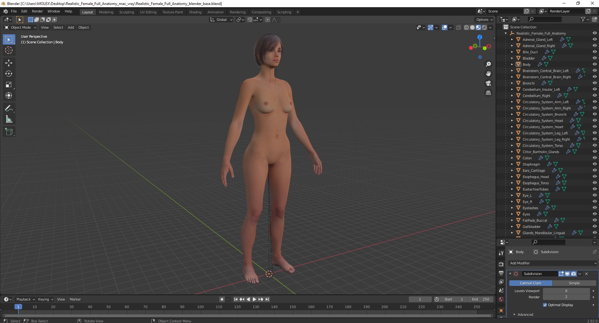Hide the Body object in outliner
Screen dimensions: 599x323
tap(595, 64)
